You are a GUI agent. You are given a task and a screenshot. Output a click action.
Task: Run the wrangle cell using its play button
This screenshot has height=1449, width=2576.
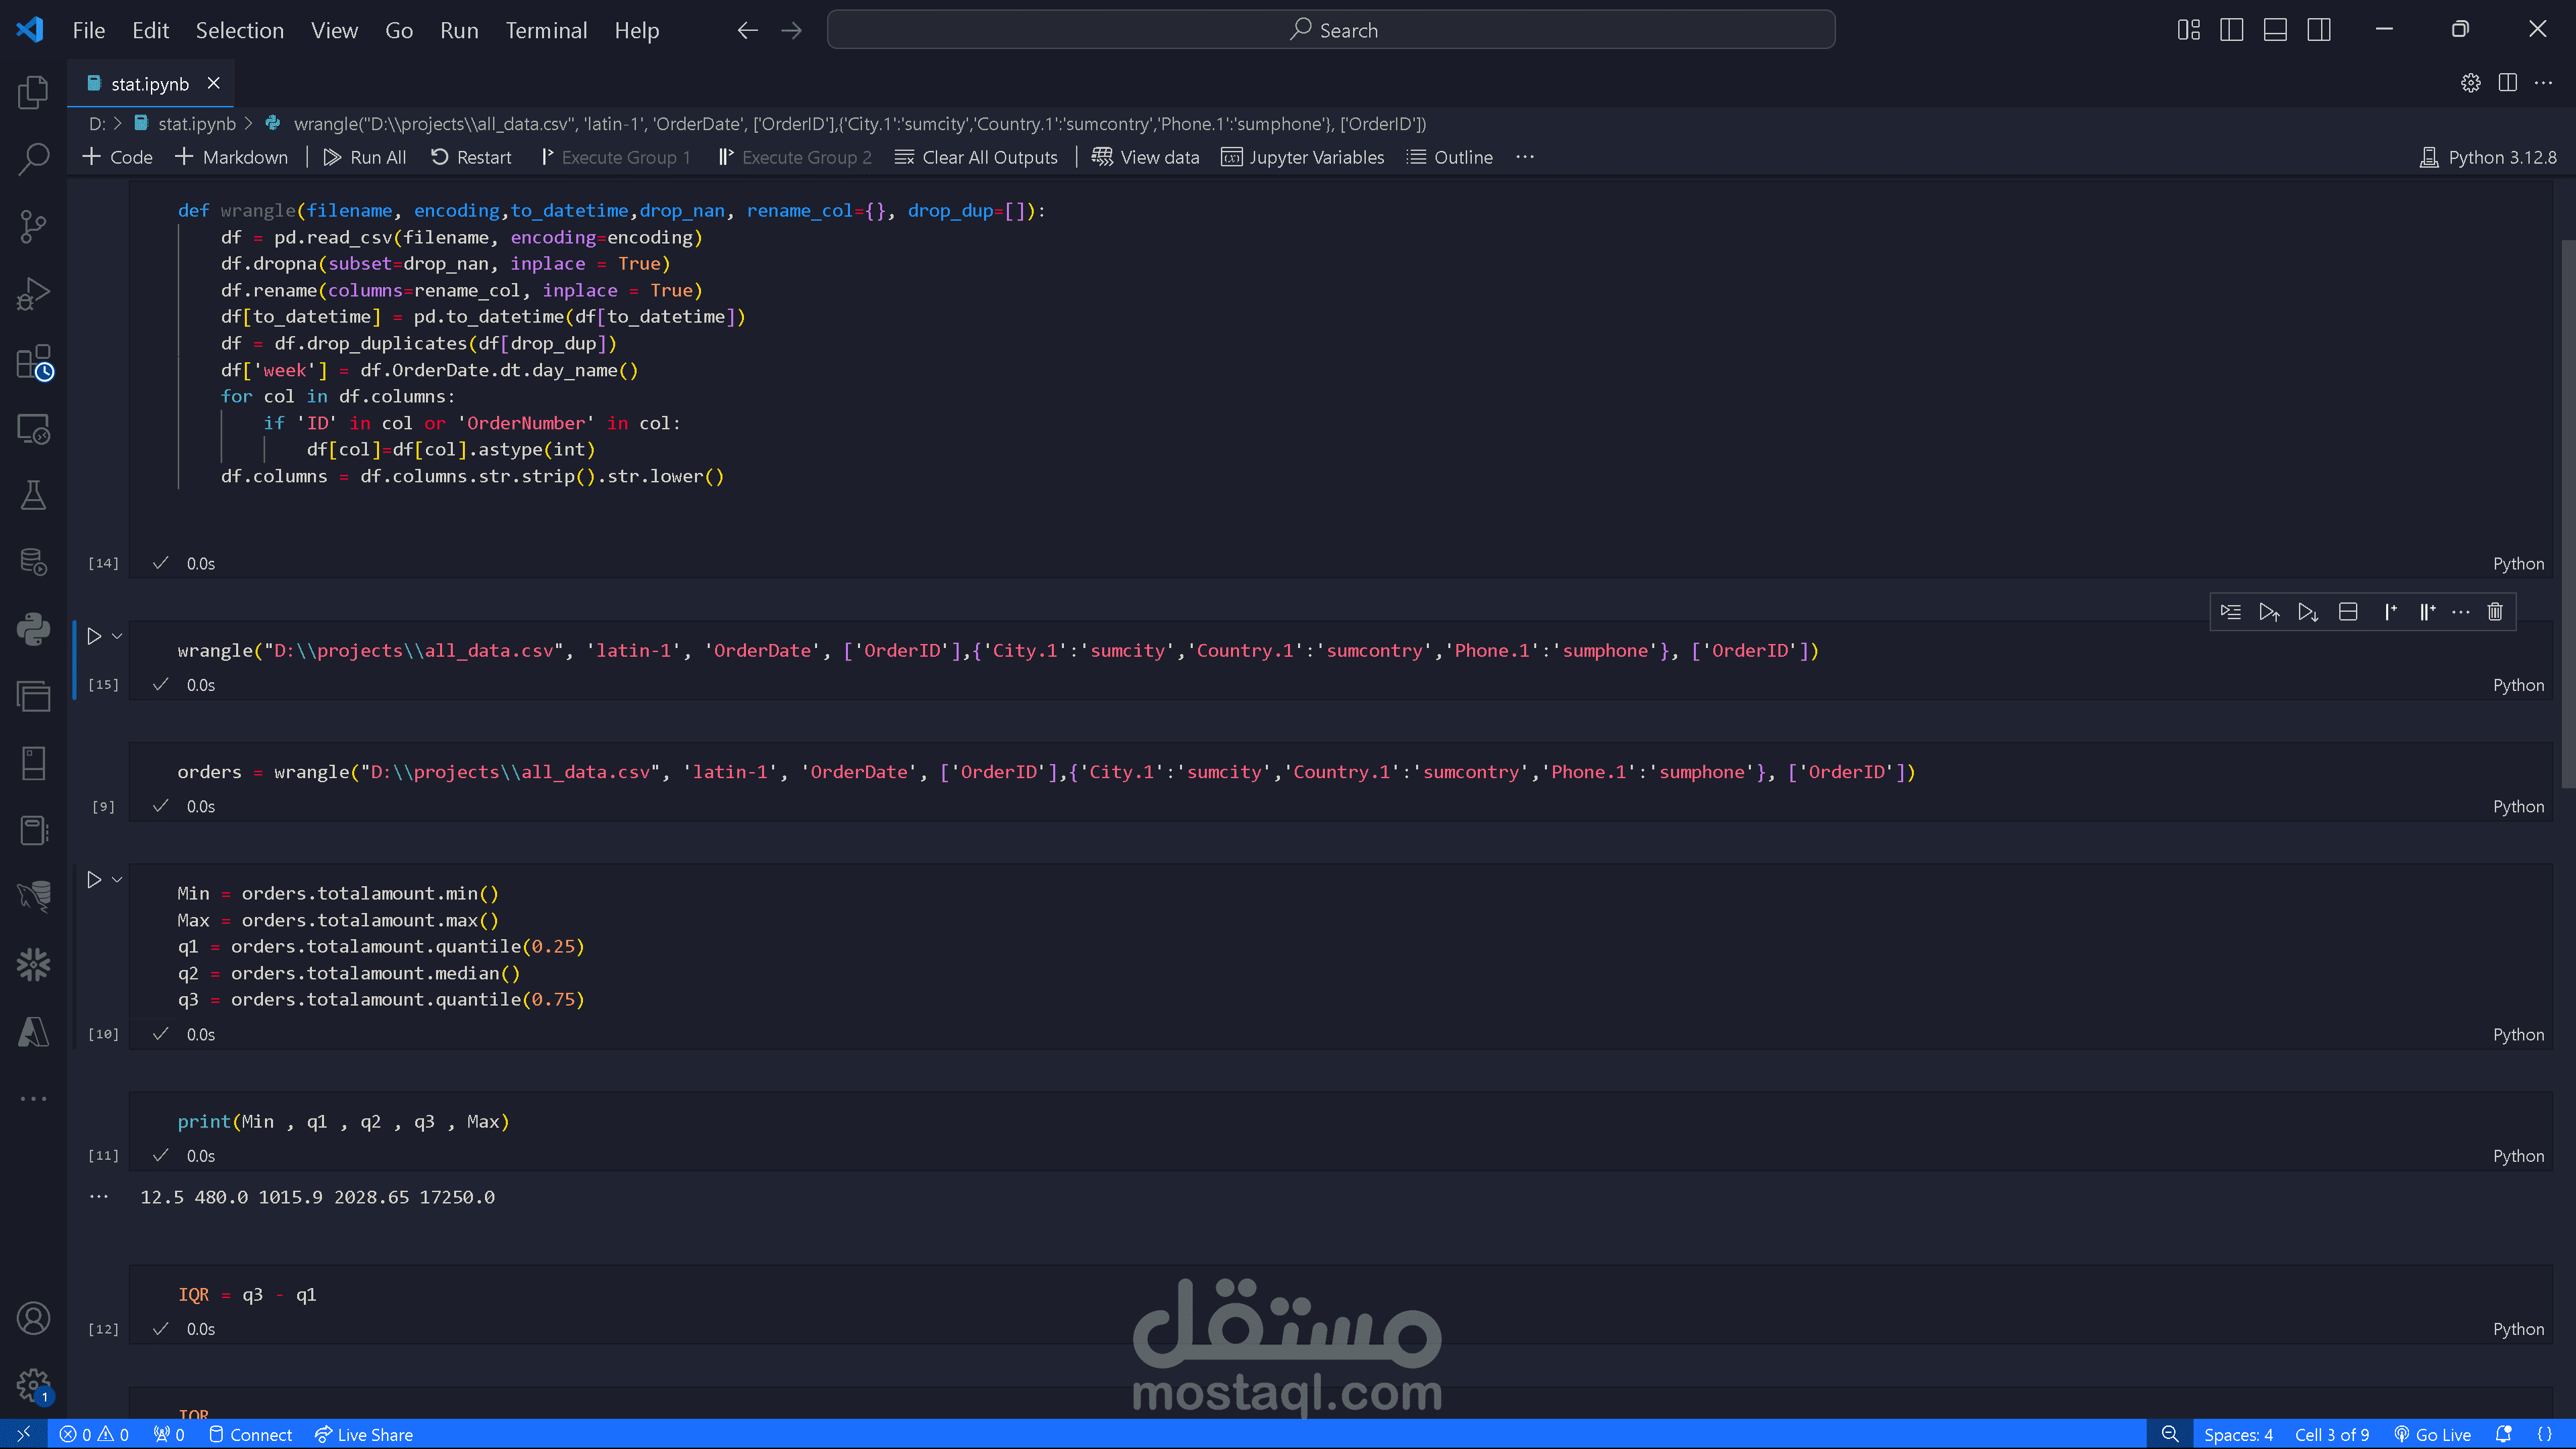[x=95, y=635]
